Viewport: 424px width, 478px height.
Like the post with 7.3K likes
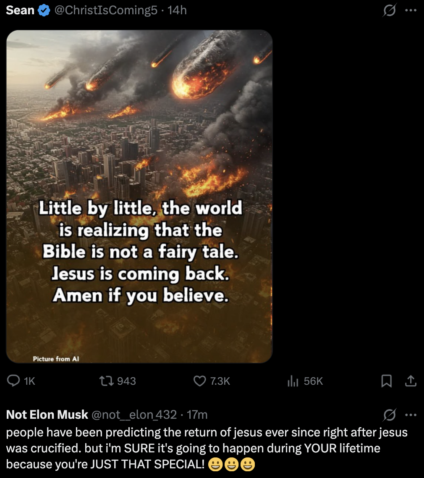[199, 381]
